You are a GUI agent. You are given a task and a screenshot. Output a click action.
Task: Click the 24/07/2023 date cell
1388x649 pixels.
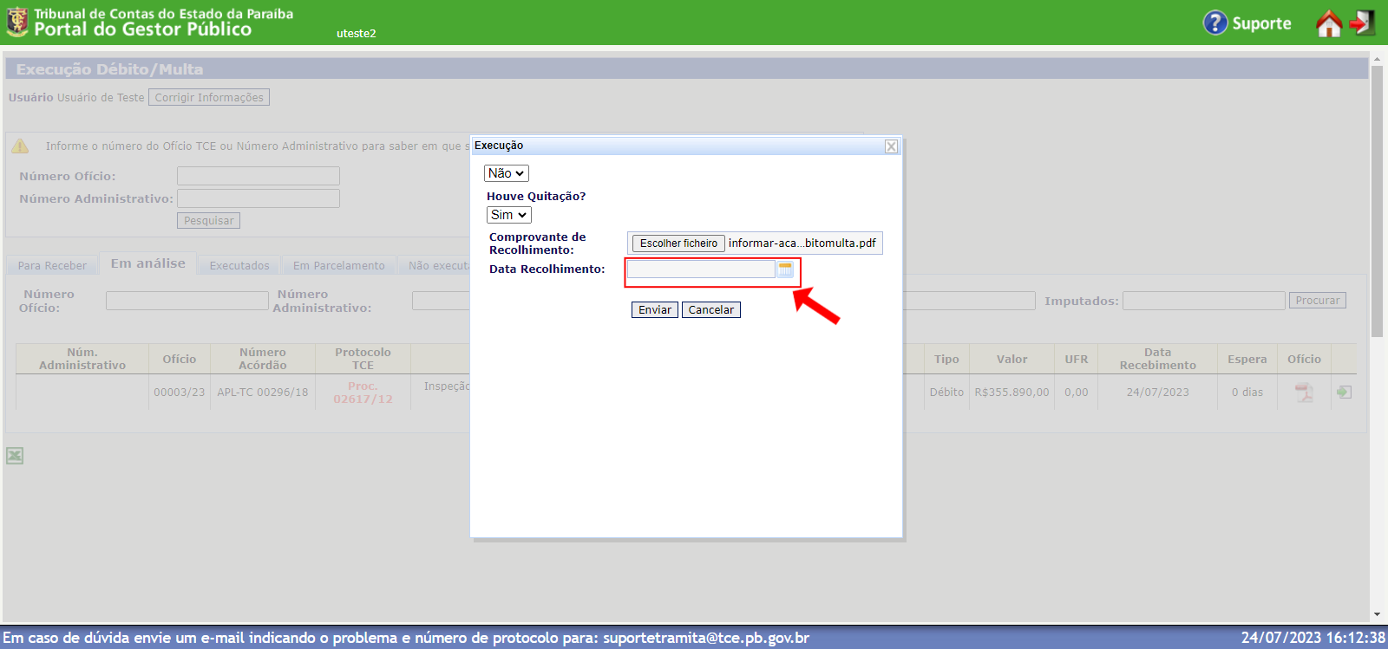coord(1157,393)
